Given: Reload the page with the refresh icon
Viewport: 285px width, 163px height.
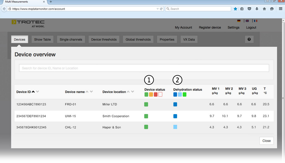Looking at the screenshot, I should [161, 9].
